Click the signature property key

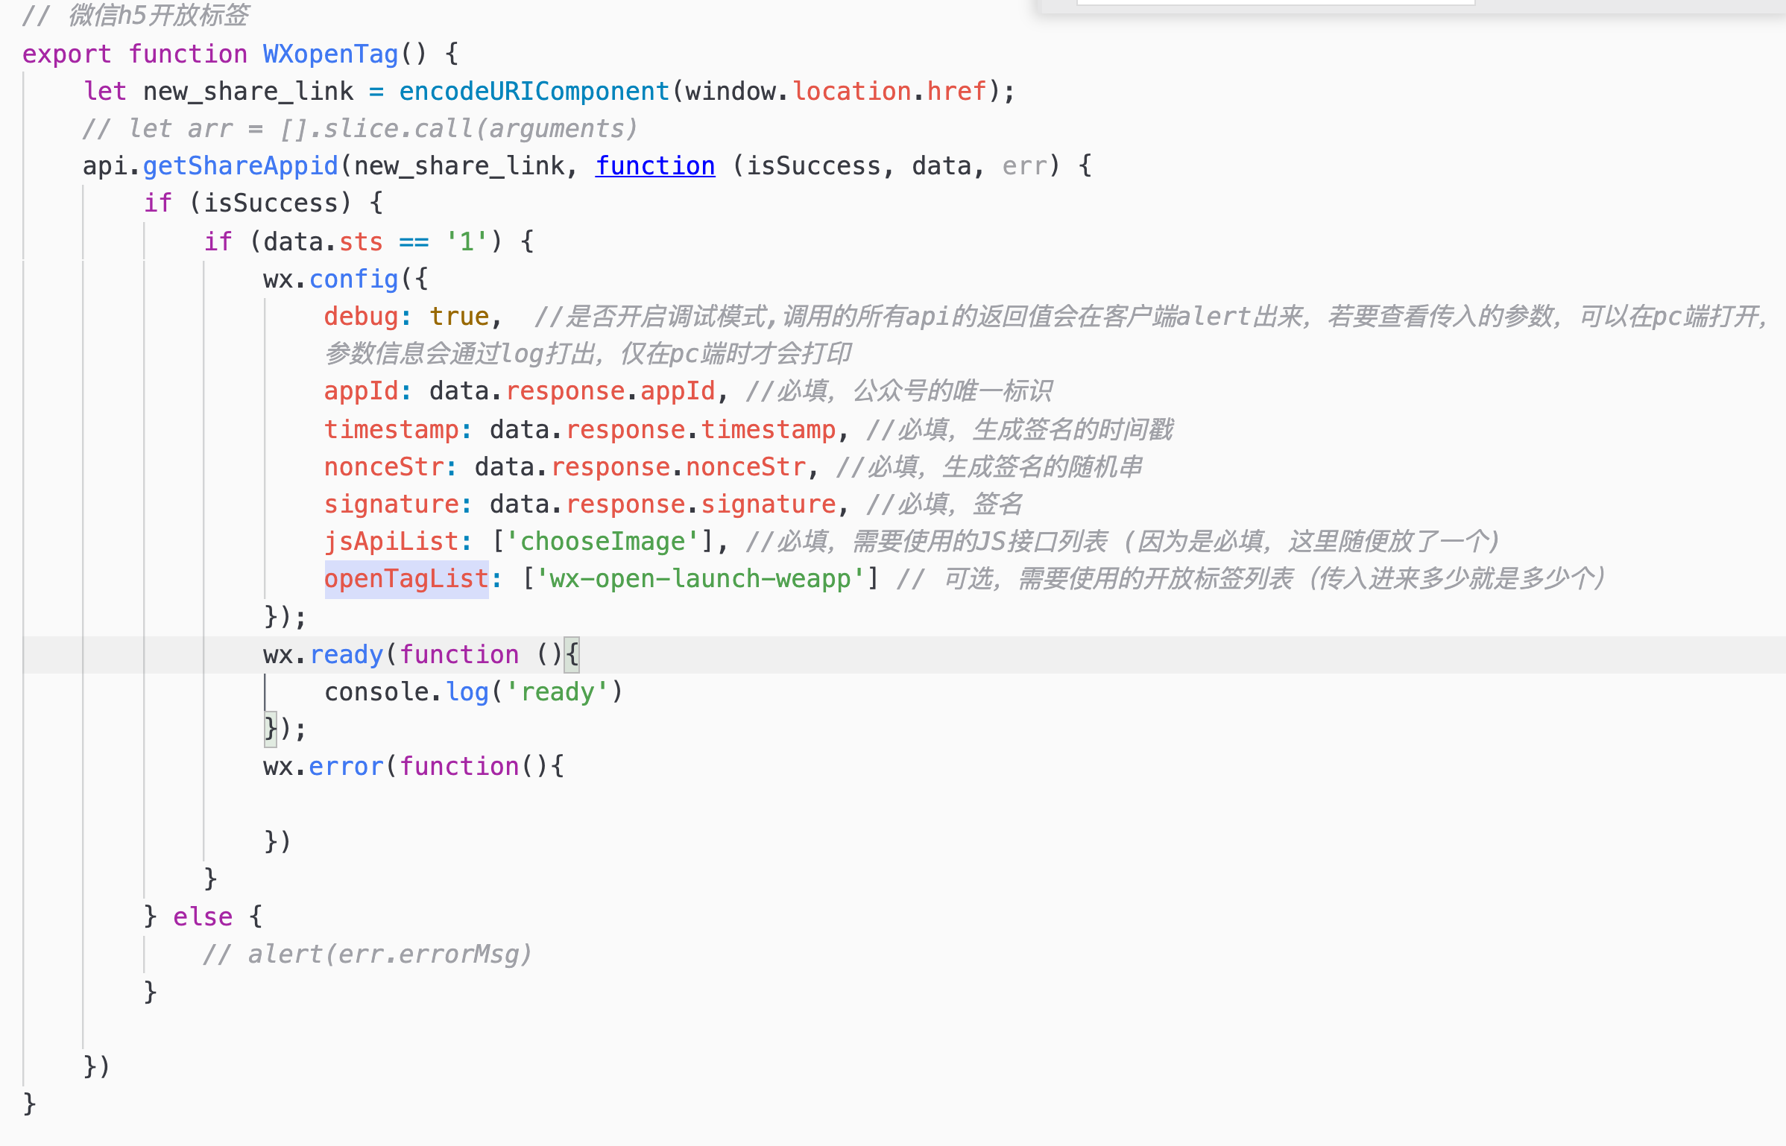click(x=391, y=504)
